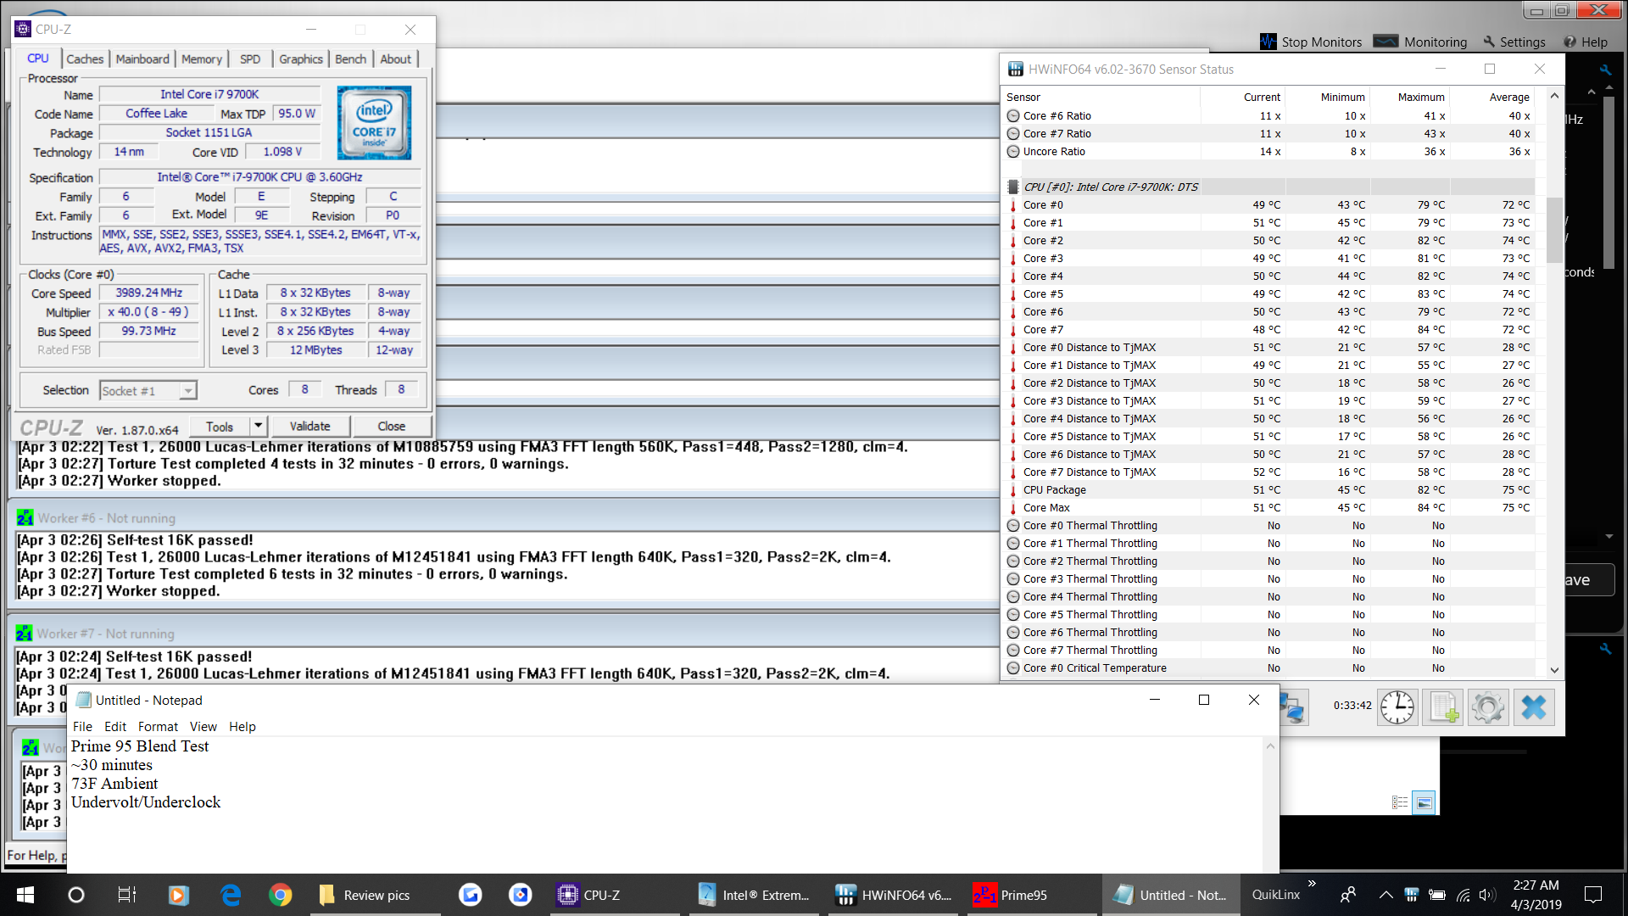The image size is (1628, 916).
Task: Click the Worker #6 status icon in Prime95
Action: click(x=25, y=517)
